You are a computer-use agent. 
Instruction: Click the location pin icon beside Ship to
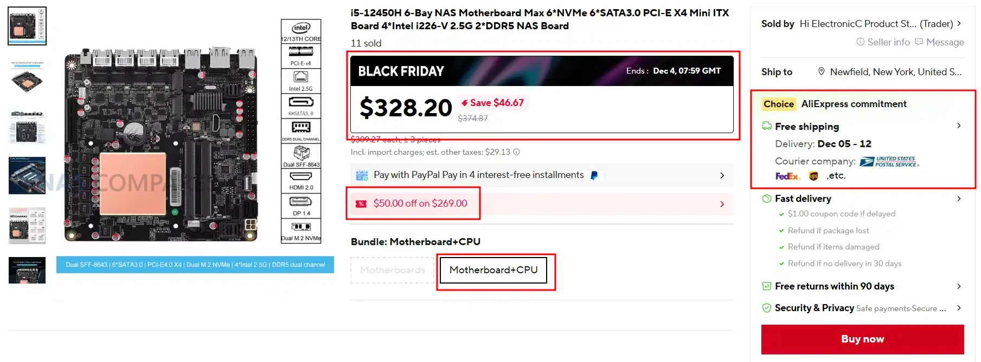pos(821,71)
